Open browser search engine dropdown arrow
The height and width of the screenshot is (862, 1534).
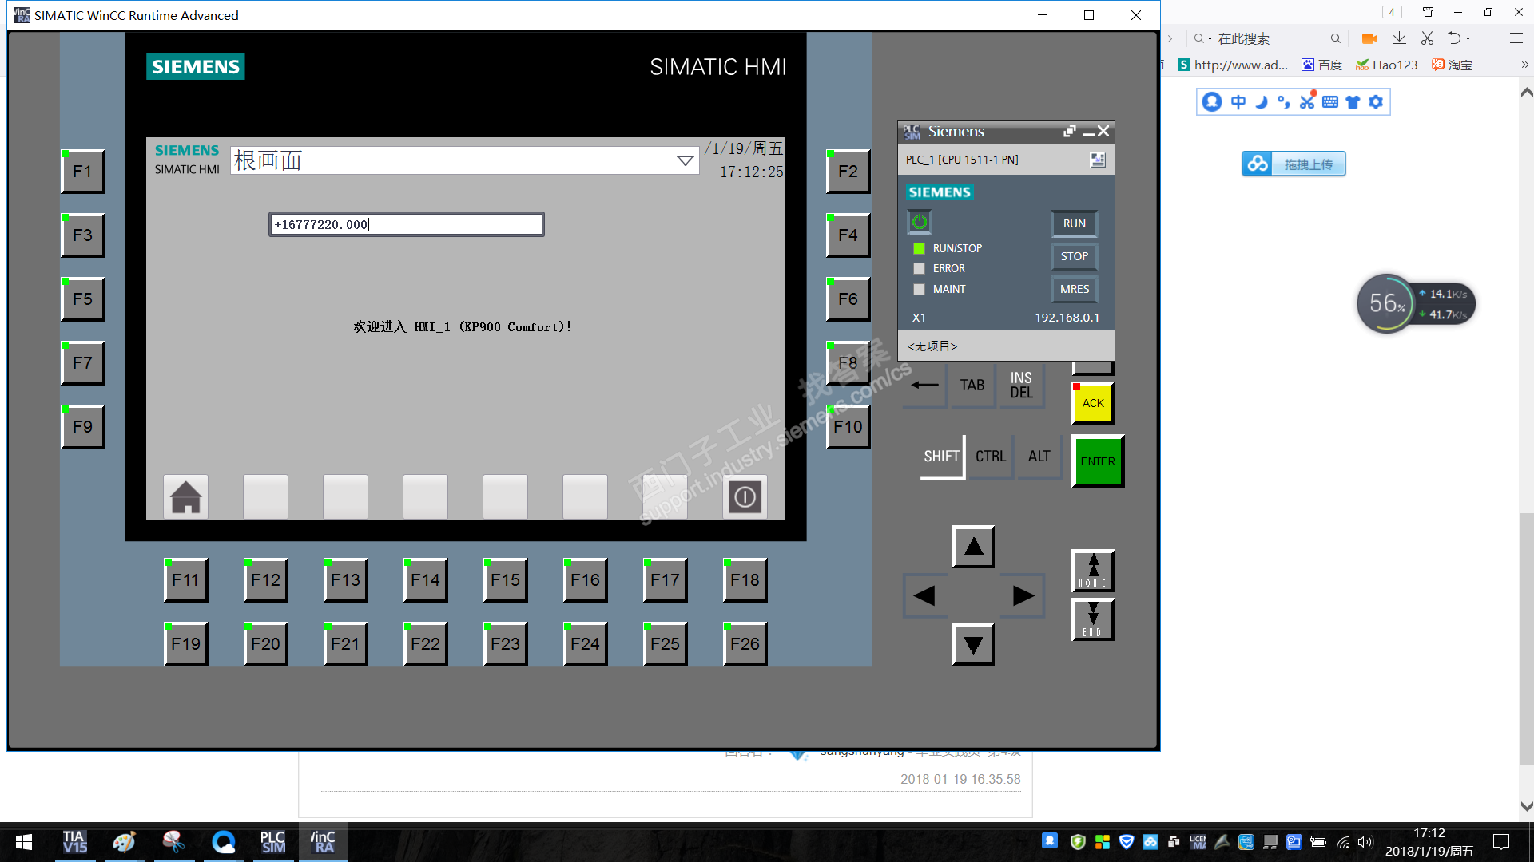1210,39
